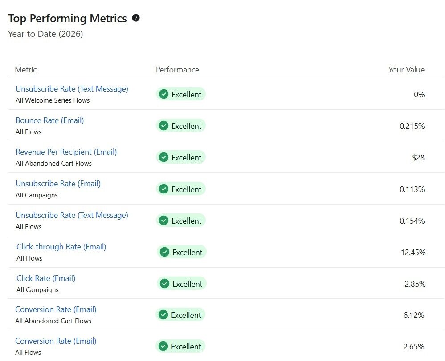Click the 0.113% value cell
This screenshot has height=361, width=445.
coord(412,189)
